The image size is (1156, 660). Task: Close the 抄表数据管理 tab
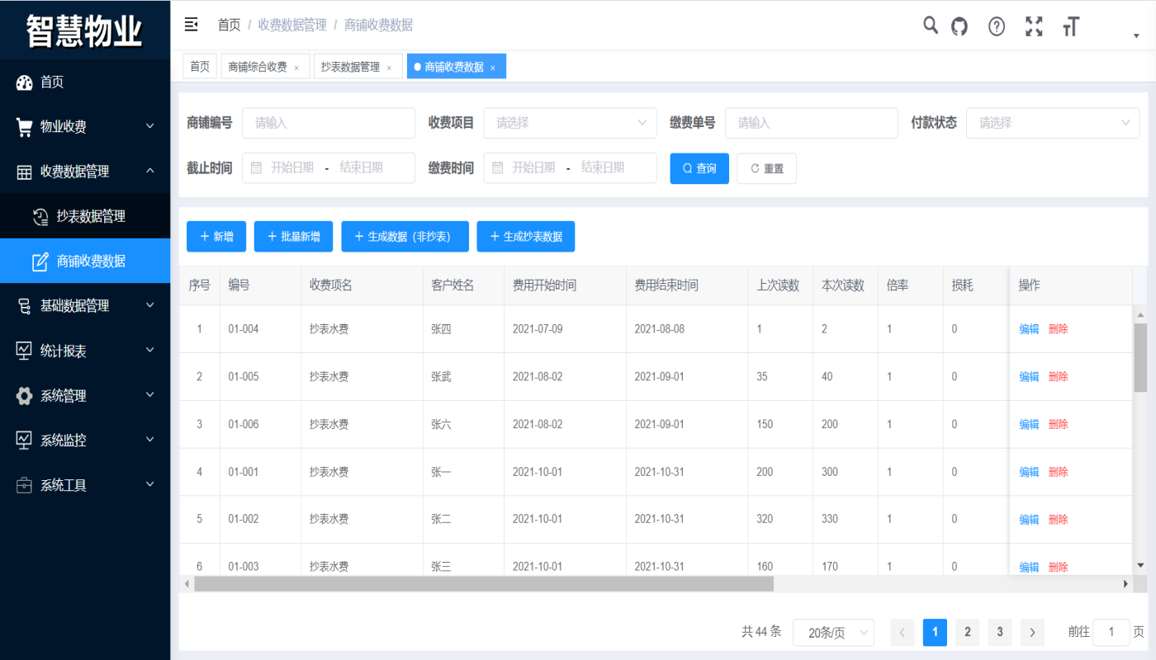click(389, 68)
